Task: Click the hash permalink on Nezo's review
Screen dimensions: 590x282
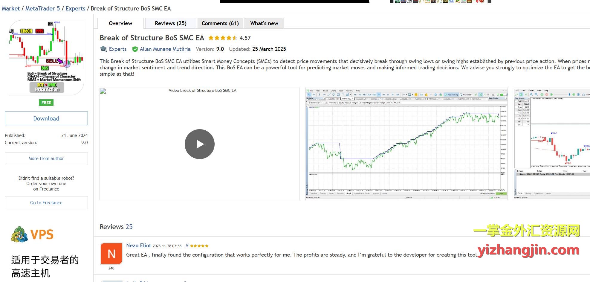Action: pos(187,246)
